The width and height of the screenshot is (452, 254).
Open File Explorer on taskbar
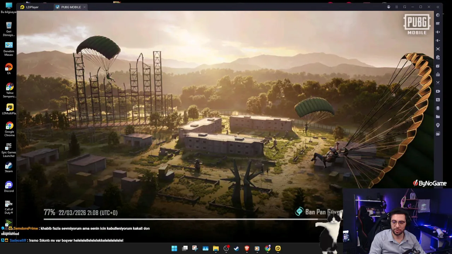click(x=216, y=248)
